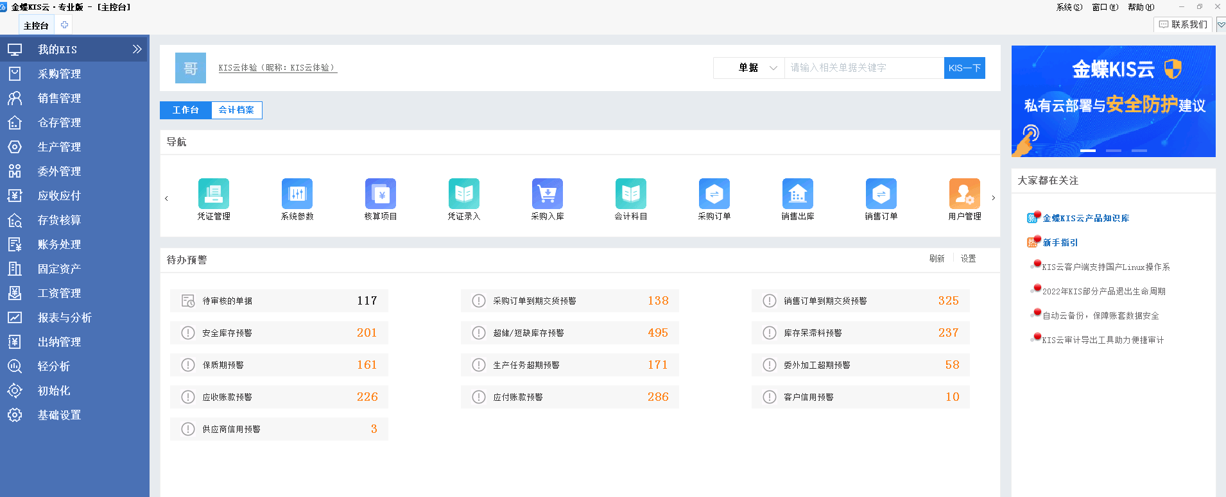Select 工资管理 in the sidebar
This screenshot has height=497, width=1226.
click(74, 293)
